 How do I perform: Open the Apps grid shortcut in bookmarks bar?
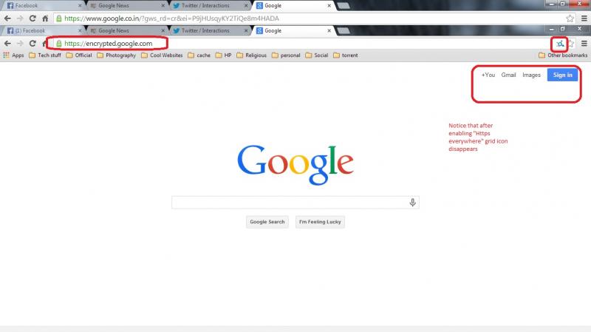(13, 55)
